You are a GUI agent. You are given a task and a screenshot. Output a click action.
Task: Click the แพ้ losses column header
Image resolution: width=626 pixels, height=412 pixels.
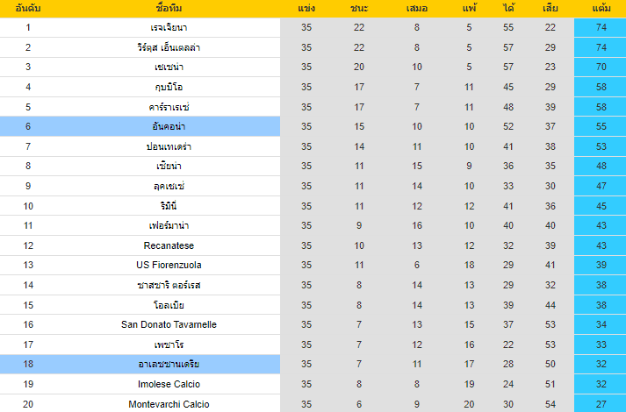click(470, 9)
